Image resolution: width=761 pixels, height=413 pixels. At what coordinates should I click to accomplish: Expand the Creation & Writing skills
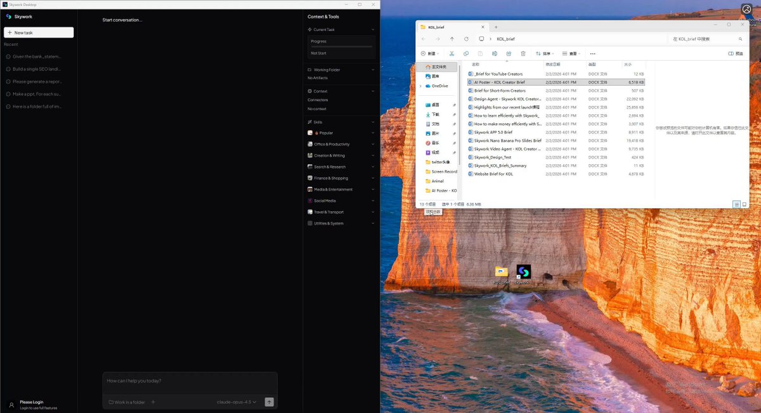[341, 155]
